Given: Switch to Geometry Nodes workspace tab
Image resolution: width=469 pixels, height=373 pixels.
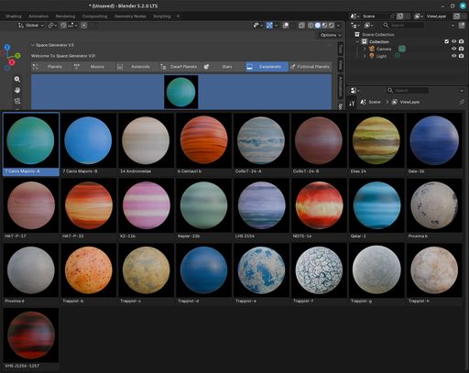Looking at the screenshot, I should coord(130,16).
